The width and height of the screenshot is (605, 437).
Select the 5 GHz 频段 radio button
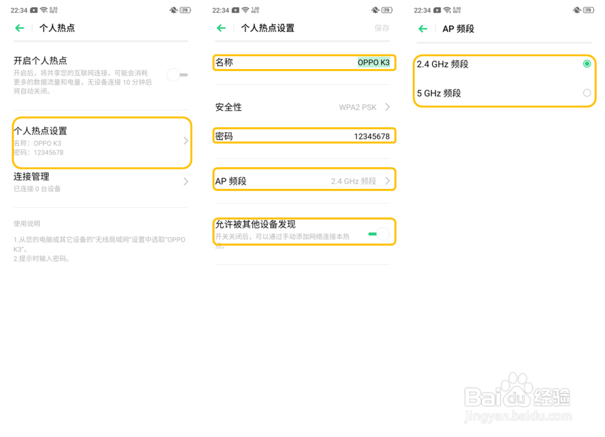coord(586,93)
